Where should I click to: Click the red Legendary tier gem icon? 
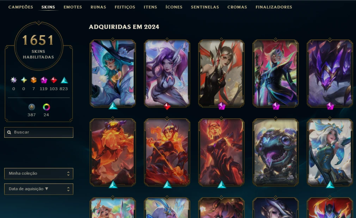[54, 80]
